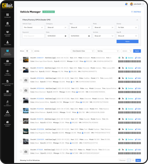The width and height of the screenshot is (148, 164).
Task: Open My Payment Power in sidebar
Action: (7, 124)
